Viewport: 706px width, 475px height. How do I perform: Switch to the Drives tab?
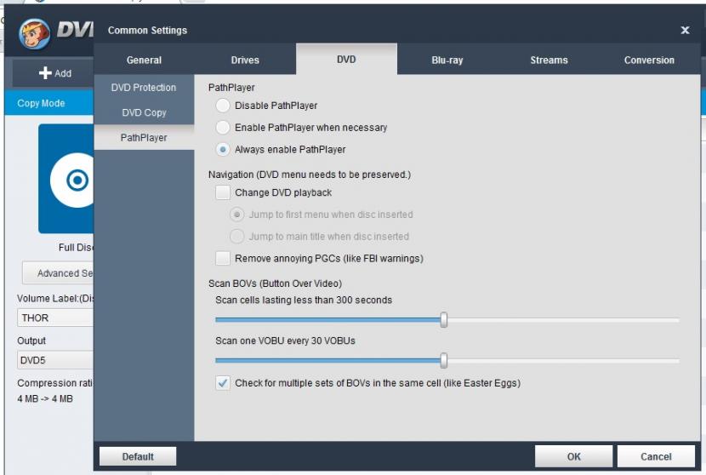pos(245,60)
